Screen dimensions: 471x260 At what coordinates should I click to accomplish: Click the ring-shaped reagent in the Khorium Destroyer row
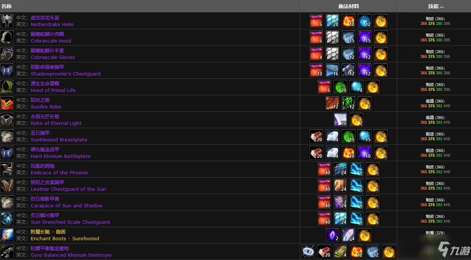click(x=308, y=252)
